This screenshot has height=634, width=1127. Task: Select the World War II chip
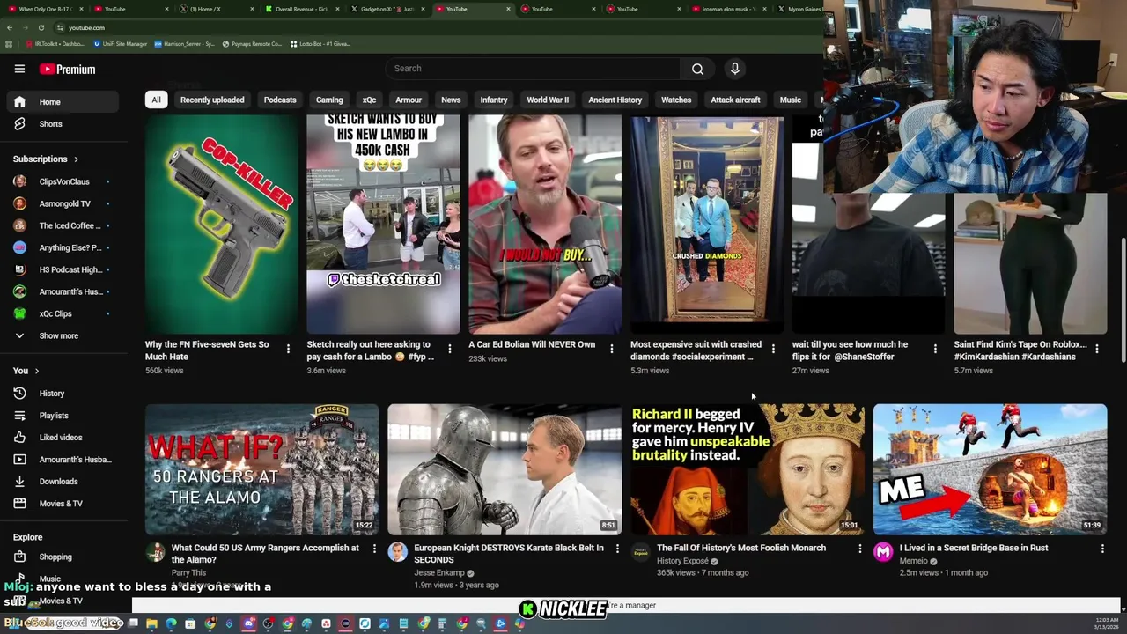coord(548,100)
